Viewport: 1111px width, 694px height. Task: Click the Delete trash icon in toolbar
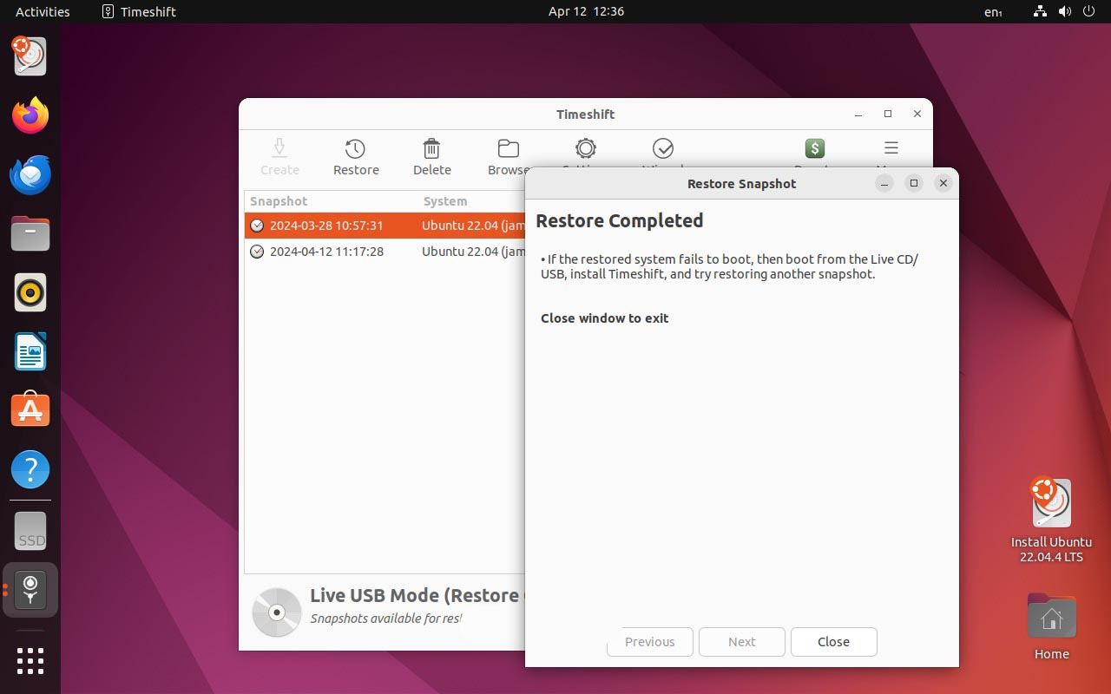click(431, 149)
